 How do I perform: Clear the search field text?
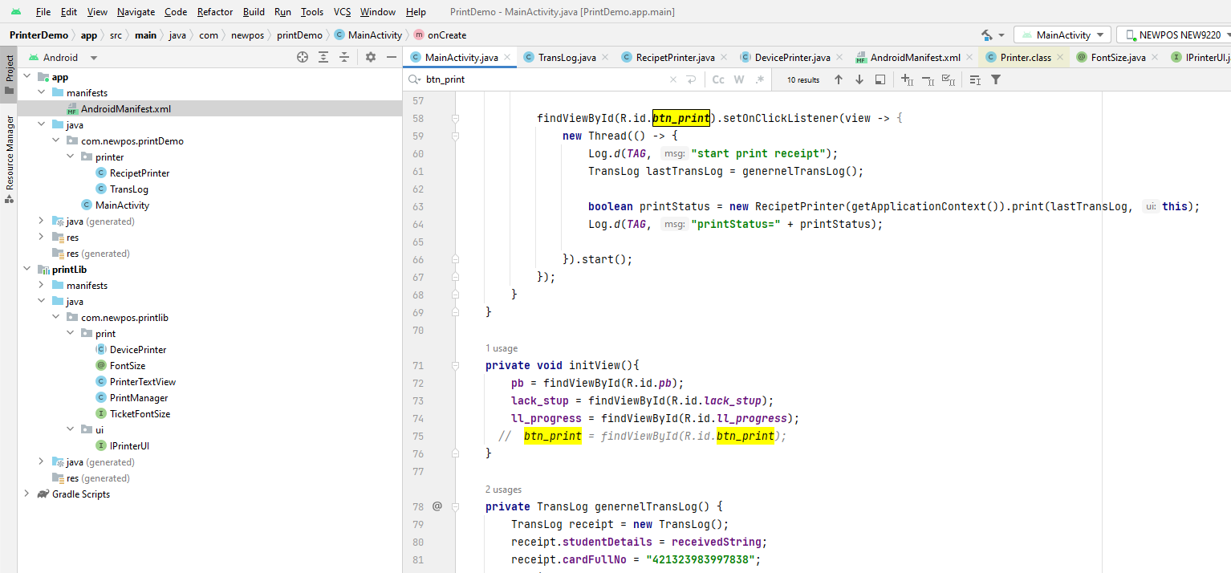tap(673, 79)
